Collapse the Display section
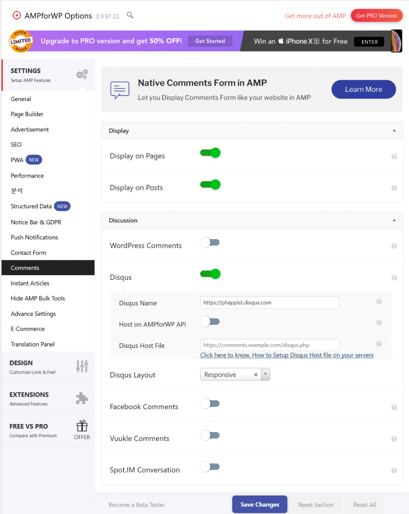The width and height of the screenshot is (409, 514). click(x=394, y=131)
